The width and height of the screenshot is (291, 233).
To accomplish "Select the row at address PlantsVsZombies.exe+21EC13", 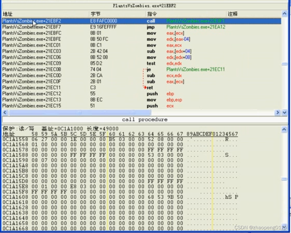I will [x=141, y=100].
